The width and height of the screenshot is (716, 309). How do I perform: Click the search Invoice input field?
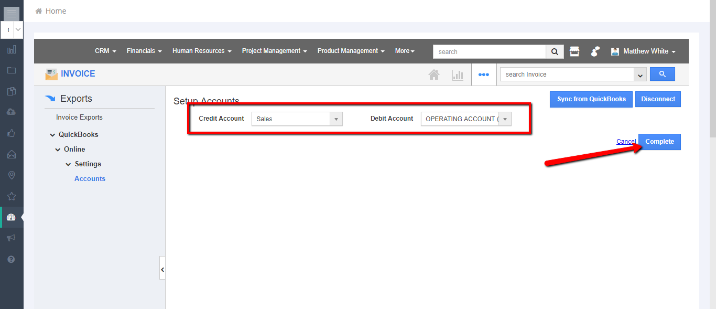567,74
